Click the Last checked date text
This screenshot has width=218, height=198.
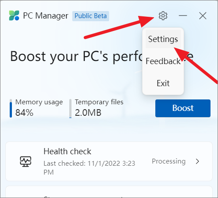89,168
